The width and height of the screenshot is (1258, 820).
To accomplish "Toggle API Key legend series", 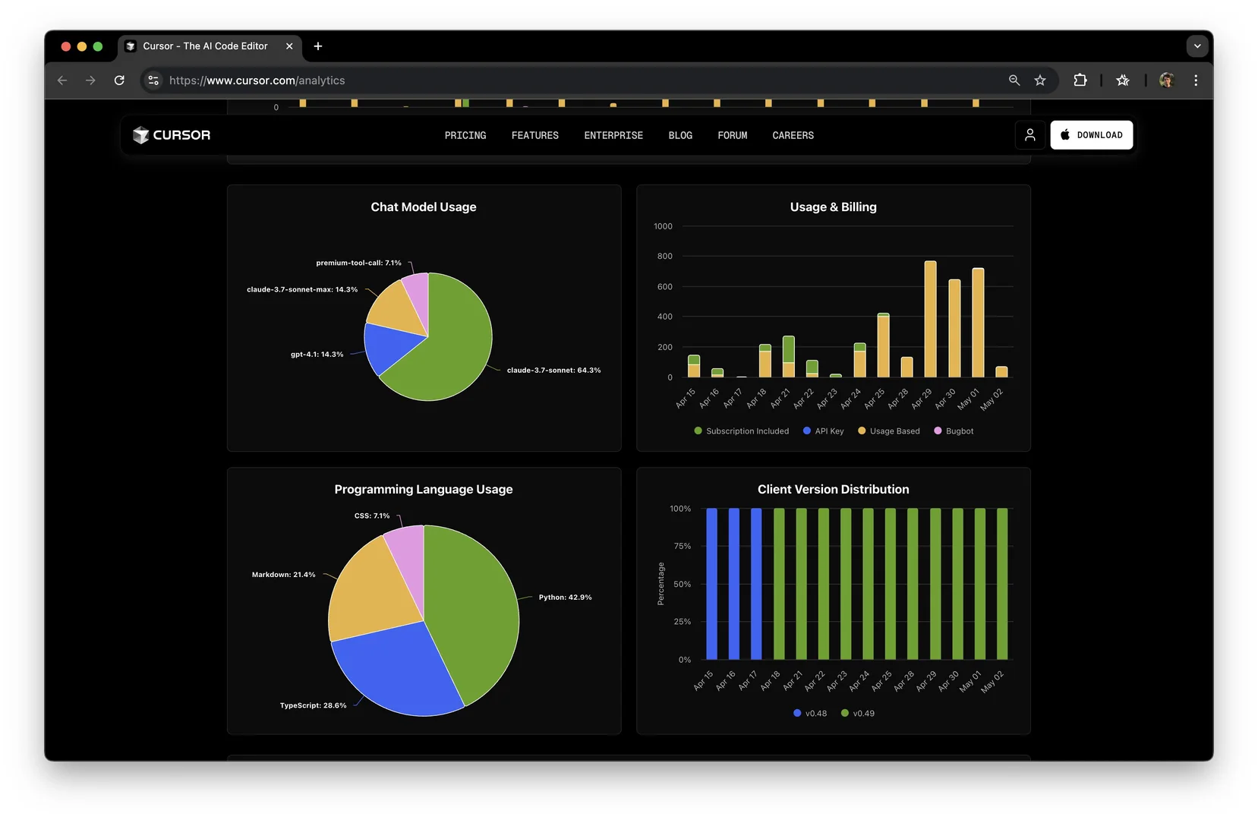I will point(824,431).
